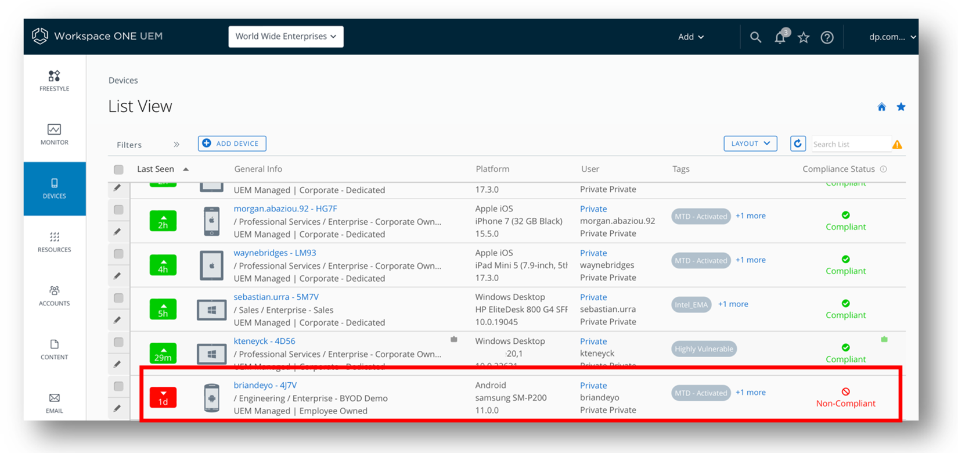Click the 2h last seen badge
Viewport: 958px width, 453px height.
pos(163,221)
